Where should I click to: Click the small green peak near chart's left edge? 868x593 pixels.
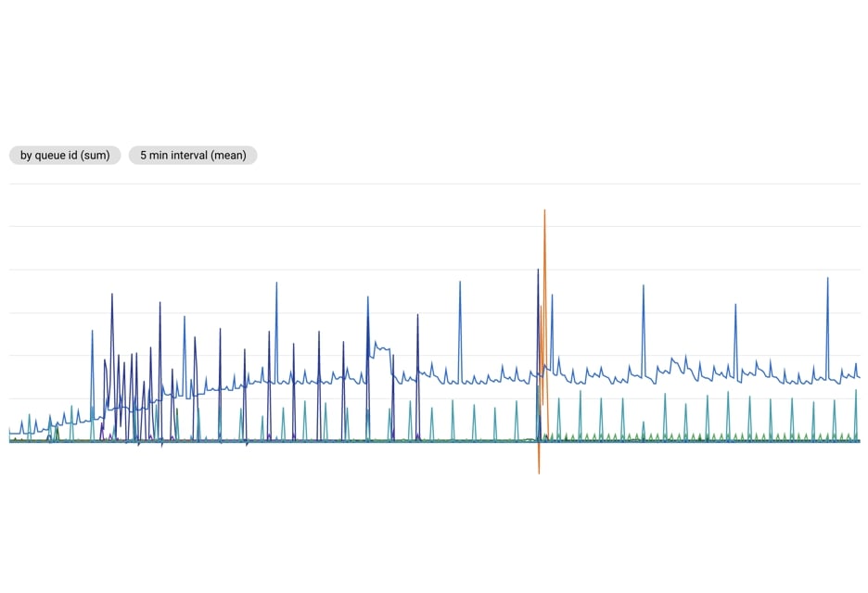(x=57, y=428)
